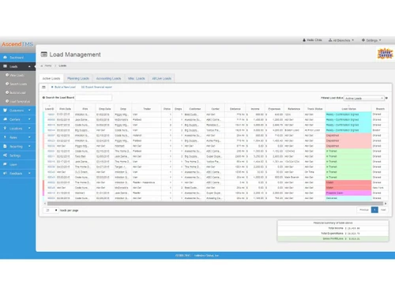This screenshot has width=395, height=296.
Task: Switch to All Live Loads tab
Action: [162, 78]
